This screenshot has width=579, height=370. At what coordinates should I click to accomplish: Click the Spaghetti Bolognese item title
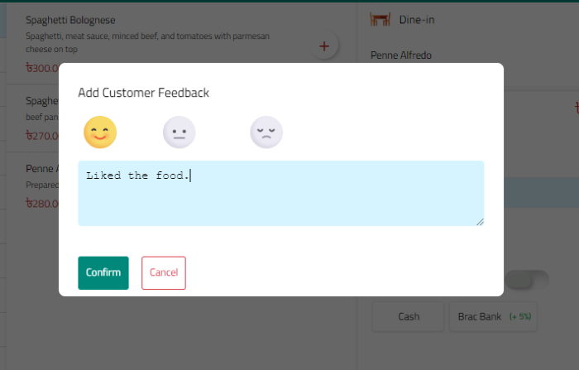pos(71,20)
